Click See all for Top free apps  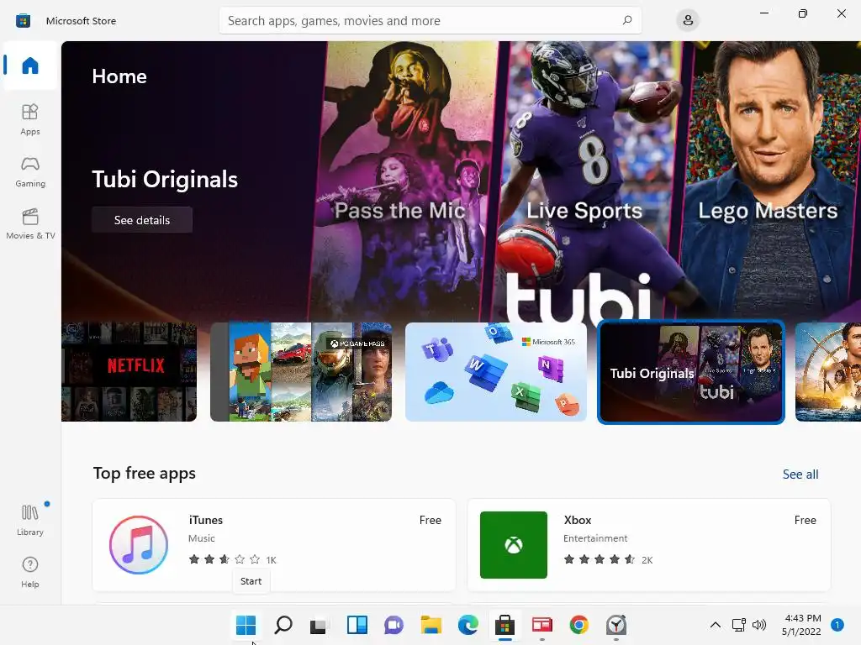[800, 474]
